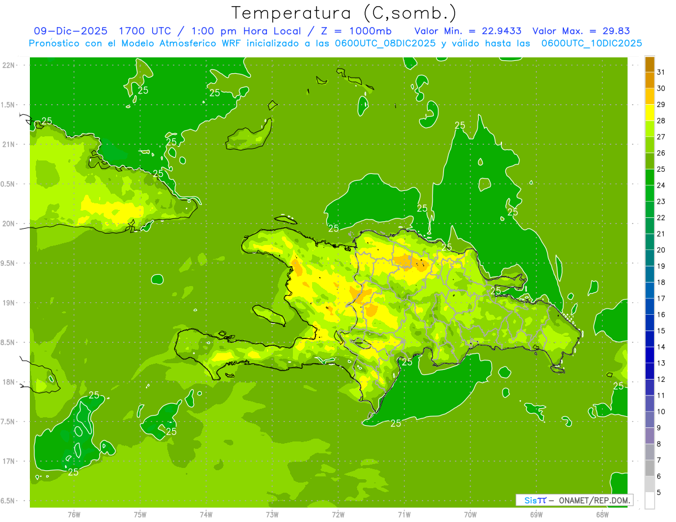Click "Valor Min. = 22.9433" readout
Viewport: 676px width, 522px height.
click(468, 31)
